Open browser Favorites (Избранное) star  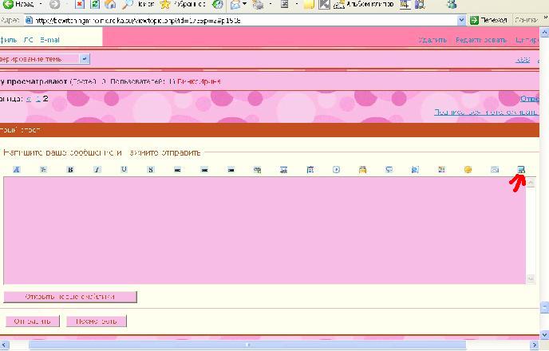tap(182, 4)
